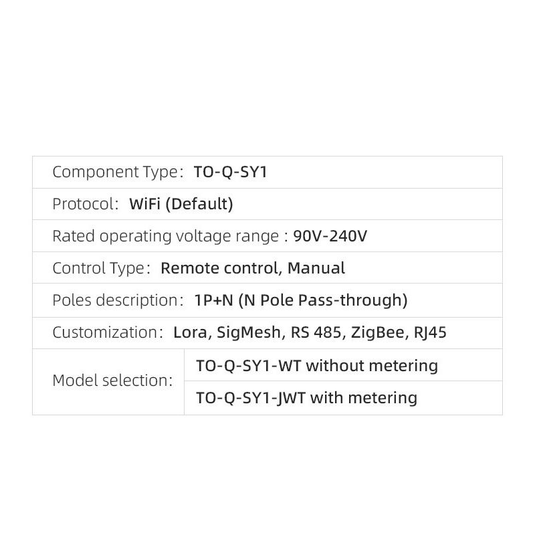The image size is (535, 535).
Task: Click the "Component Type" label
Action: click(x=114, y=172)
